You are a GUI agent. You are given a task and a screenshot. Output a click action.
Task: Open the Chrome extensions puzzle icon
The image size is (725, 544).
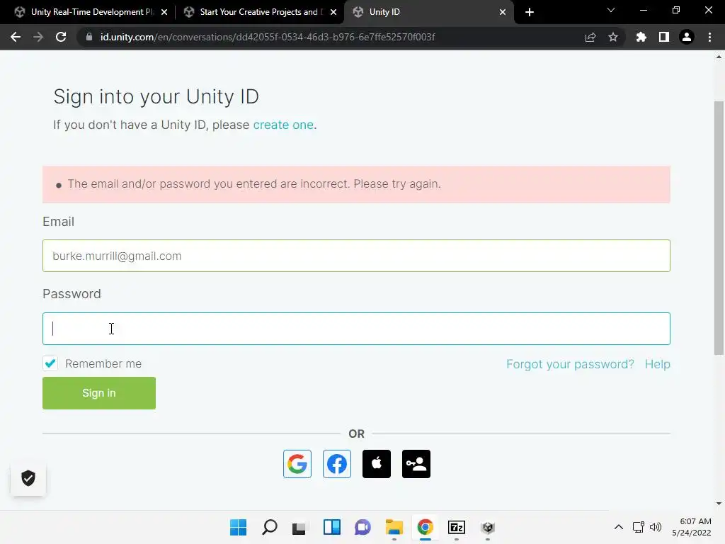(x=641, y=37)
